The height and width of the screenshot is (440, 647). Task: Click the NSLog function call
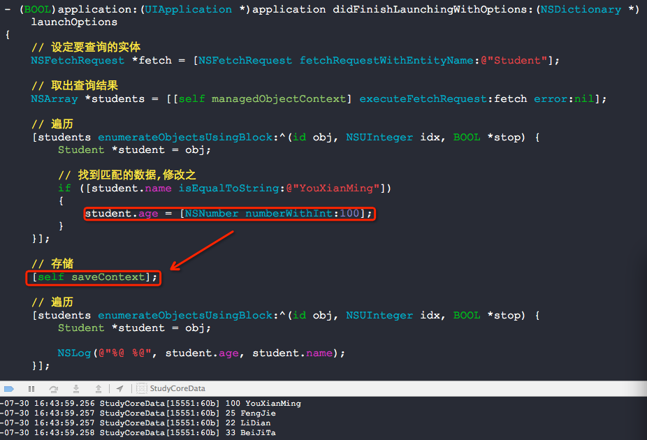74,353
